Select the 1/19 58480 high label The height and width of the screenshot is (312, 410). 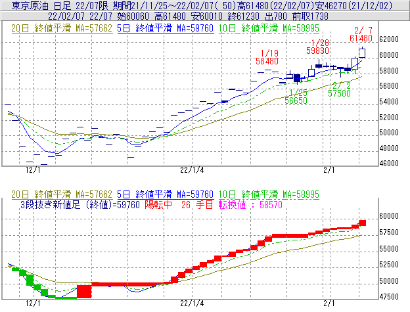267,57
